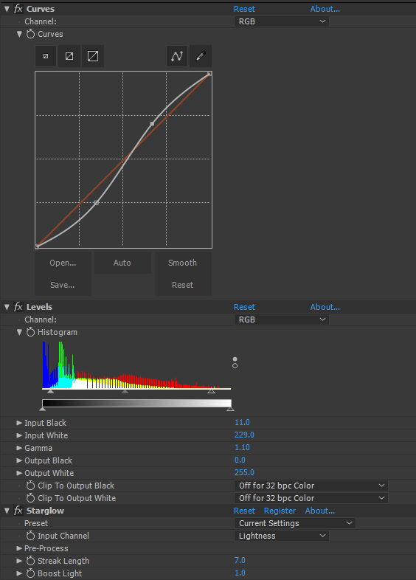The image size is (416, 580).
Task: Click the Gamma value 1.10
Action: pyautogui.click(x=242, y=448)
